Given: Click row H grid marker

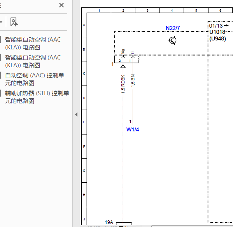Looking at the screenshot, I should (84, 195).
